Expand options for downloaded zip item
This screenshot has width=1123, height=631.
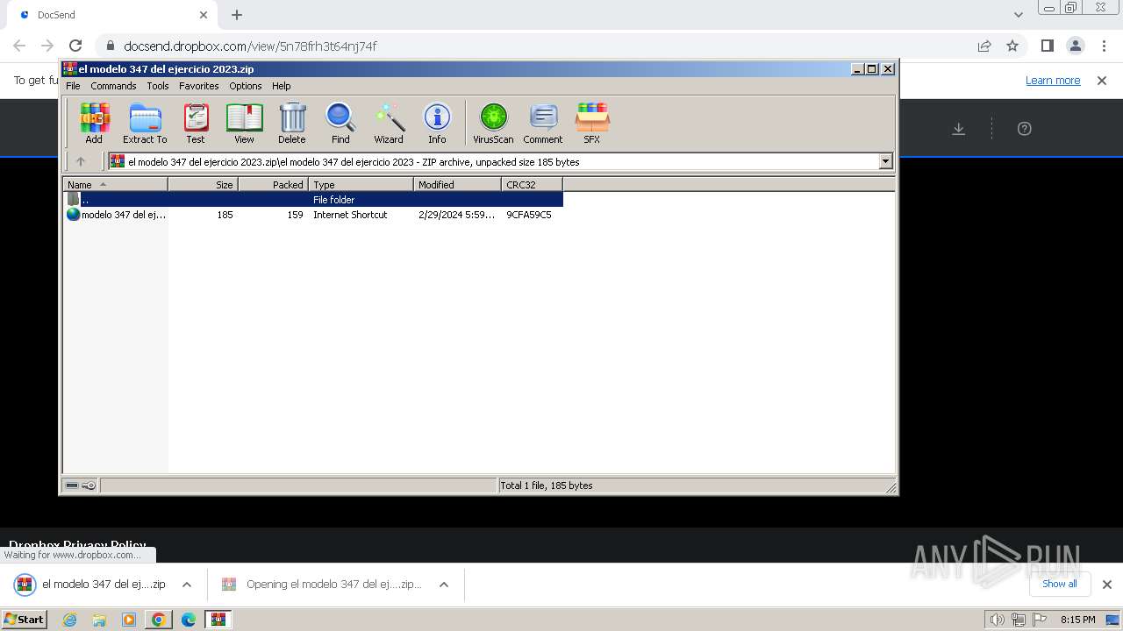(x=186, y=585)
